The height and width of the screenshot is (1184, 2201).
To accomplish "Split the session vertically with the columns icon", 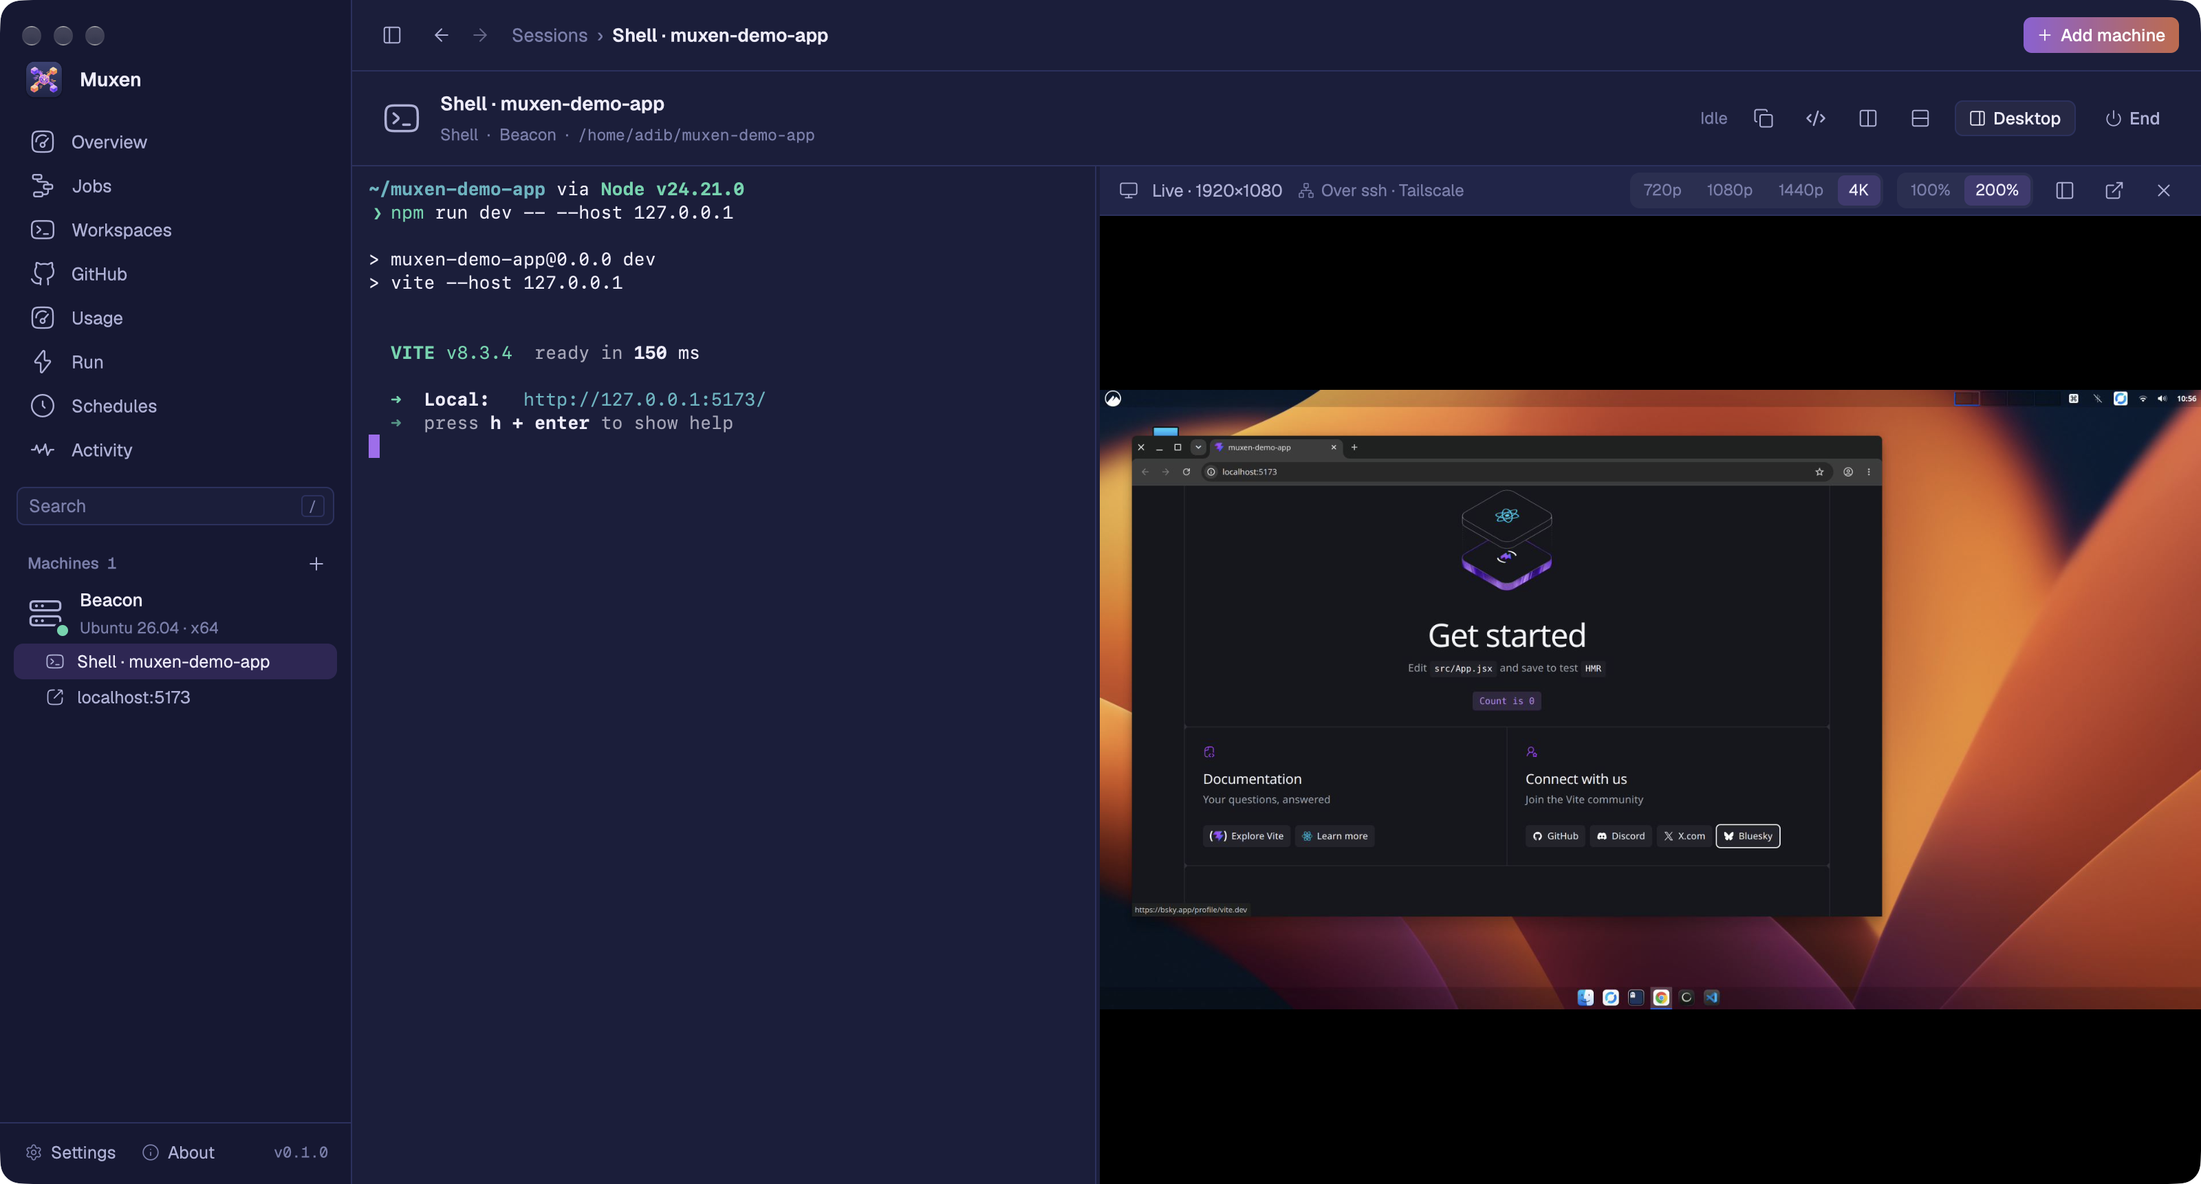I will pyautogui.click(x=1868, y=118).
